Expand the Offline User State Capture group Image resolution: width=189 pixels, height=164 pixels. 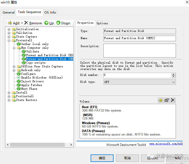14,67
